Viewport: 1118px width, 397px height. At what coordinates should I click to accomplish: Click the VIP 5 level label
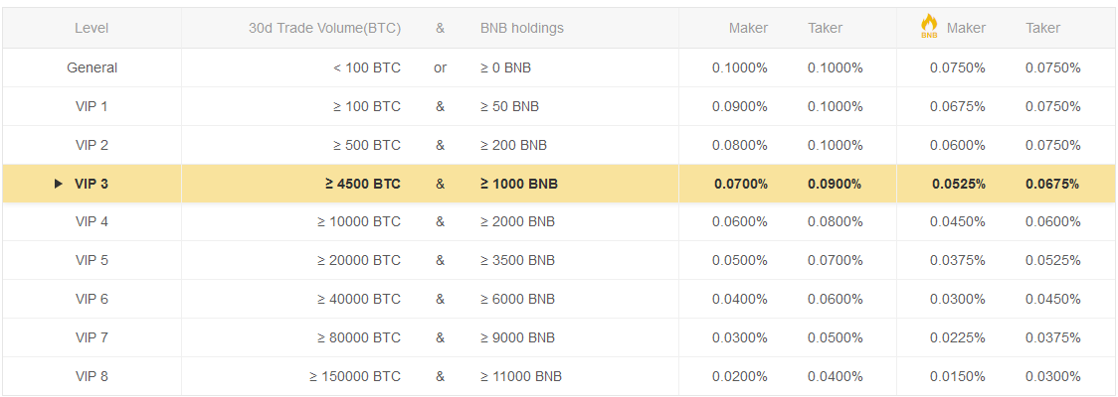coord(92,260)
